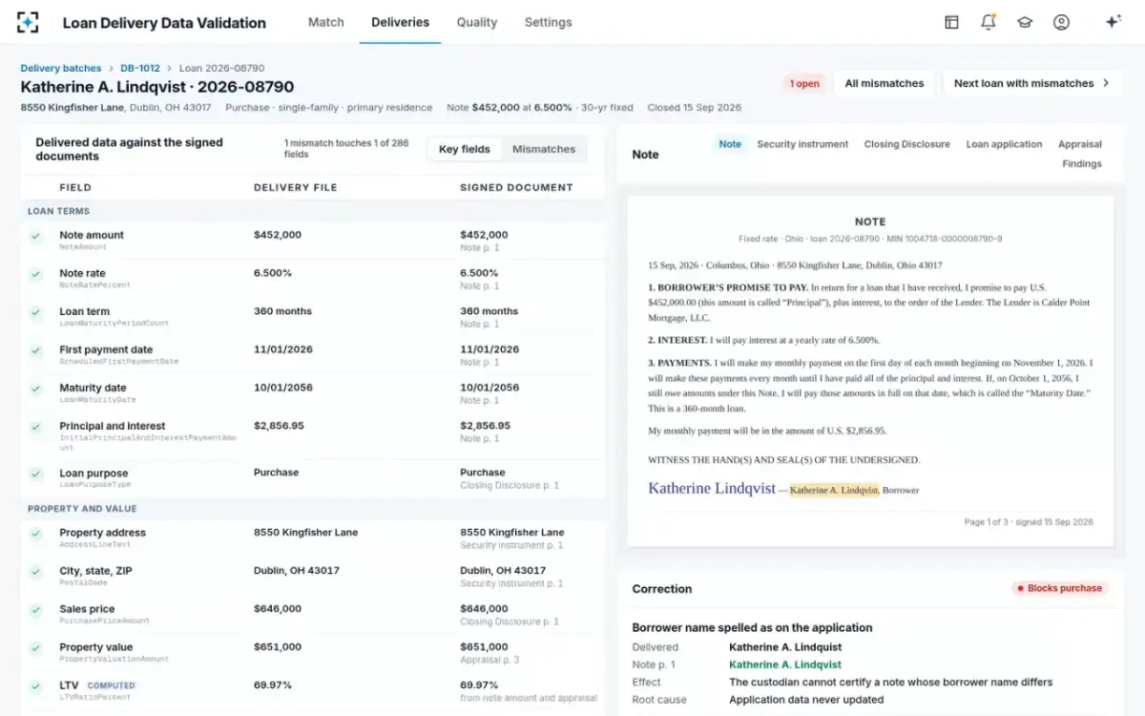The image size is (1145, 716).
Task: Go to next loan with mismatches
Action: click(1032, 83)
